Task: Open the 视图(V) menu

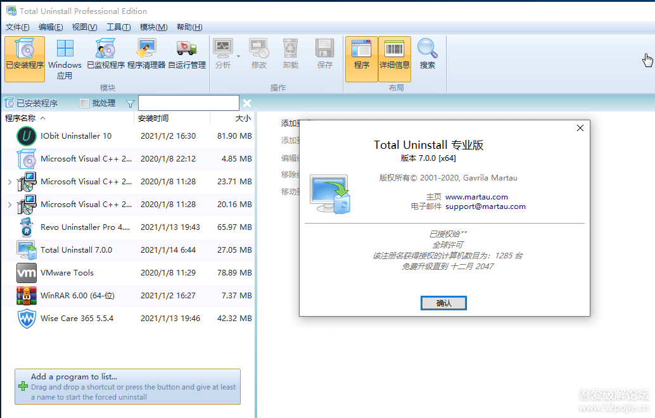Action: pyautogui.click(x=84, y=27)
